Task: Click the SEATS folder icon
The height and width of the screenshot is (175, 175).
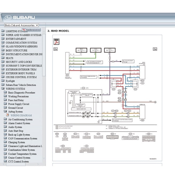Action: click(x=3, y=58)
